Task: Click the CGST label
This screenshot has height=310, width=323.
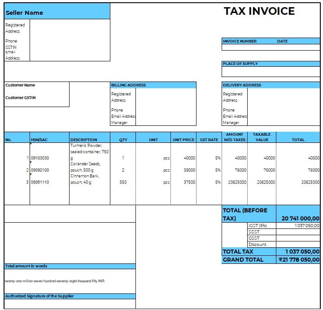Action: [x=254, y=238]
